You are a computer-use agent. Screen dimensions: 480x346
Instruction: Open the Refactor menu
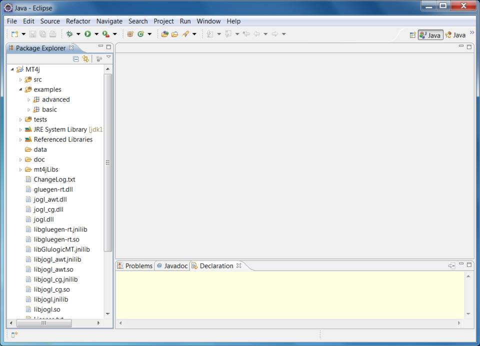pyautogui.click(x=78, y=21)
